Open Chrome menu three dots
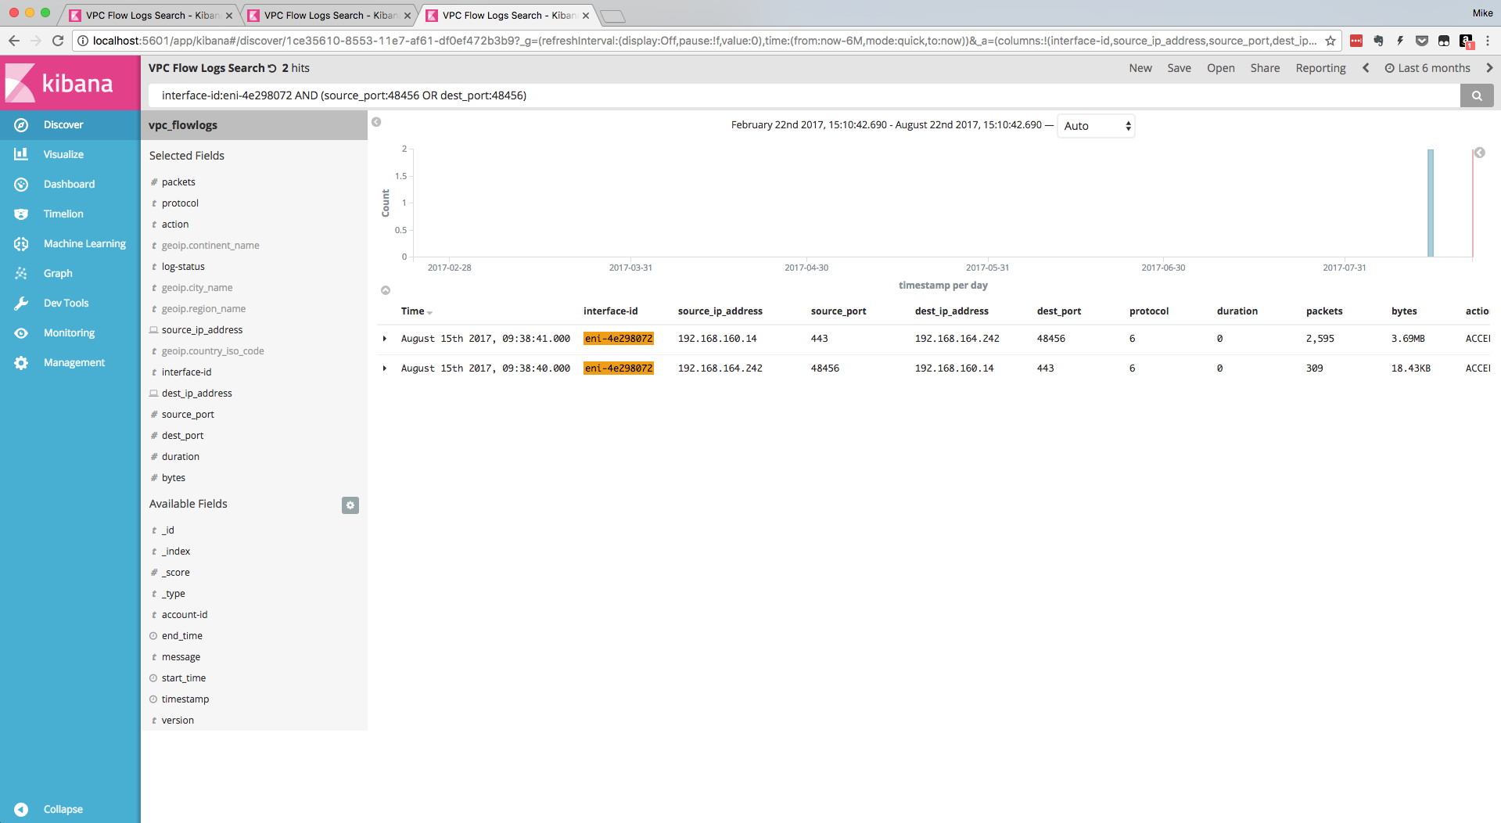 pyautogui.click(x=1488, y=41)
